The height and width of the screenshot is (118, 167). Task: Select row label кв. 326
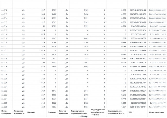[4, 67]
